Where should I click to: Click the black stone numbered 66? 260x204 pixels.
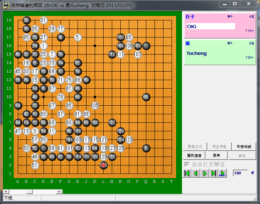tap(146, 97)
